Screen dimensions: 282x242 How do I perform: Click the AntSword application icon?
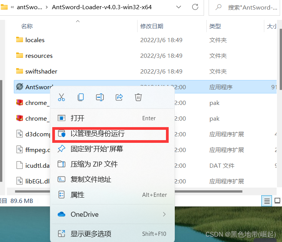pos(20,87)
